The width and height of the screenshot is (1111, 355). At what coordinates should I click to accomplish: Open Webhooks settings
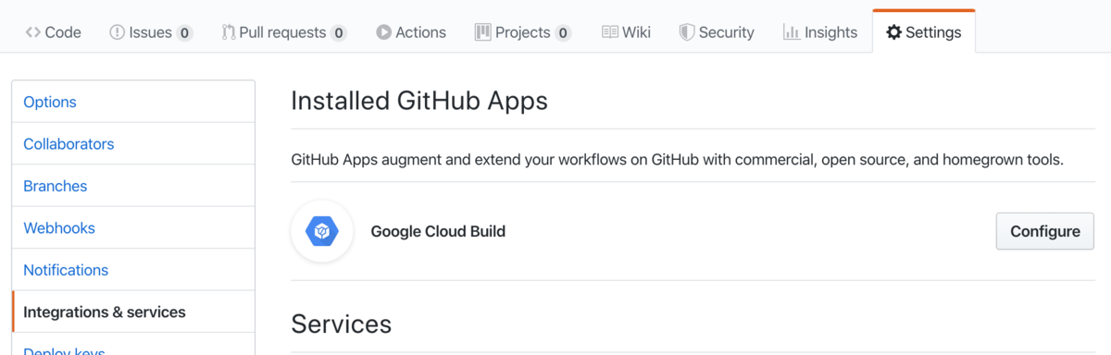pos(133,227)
